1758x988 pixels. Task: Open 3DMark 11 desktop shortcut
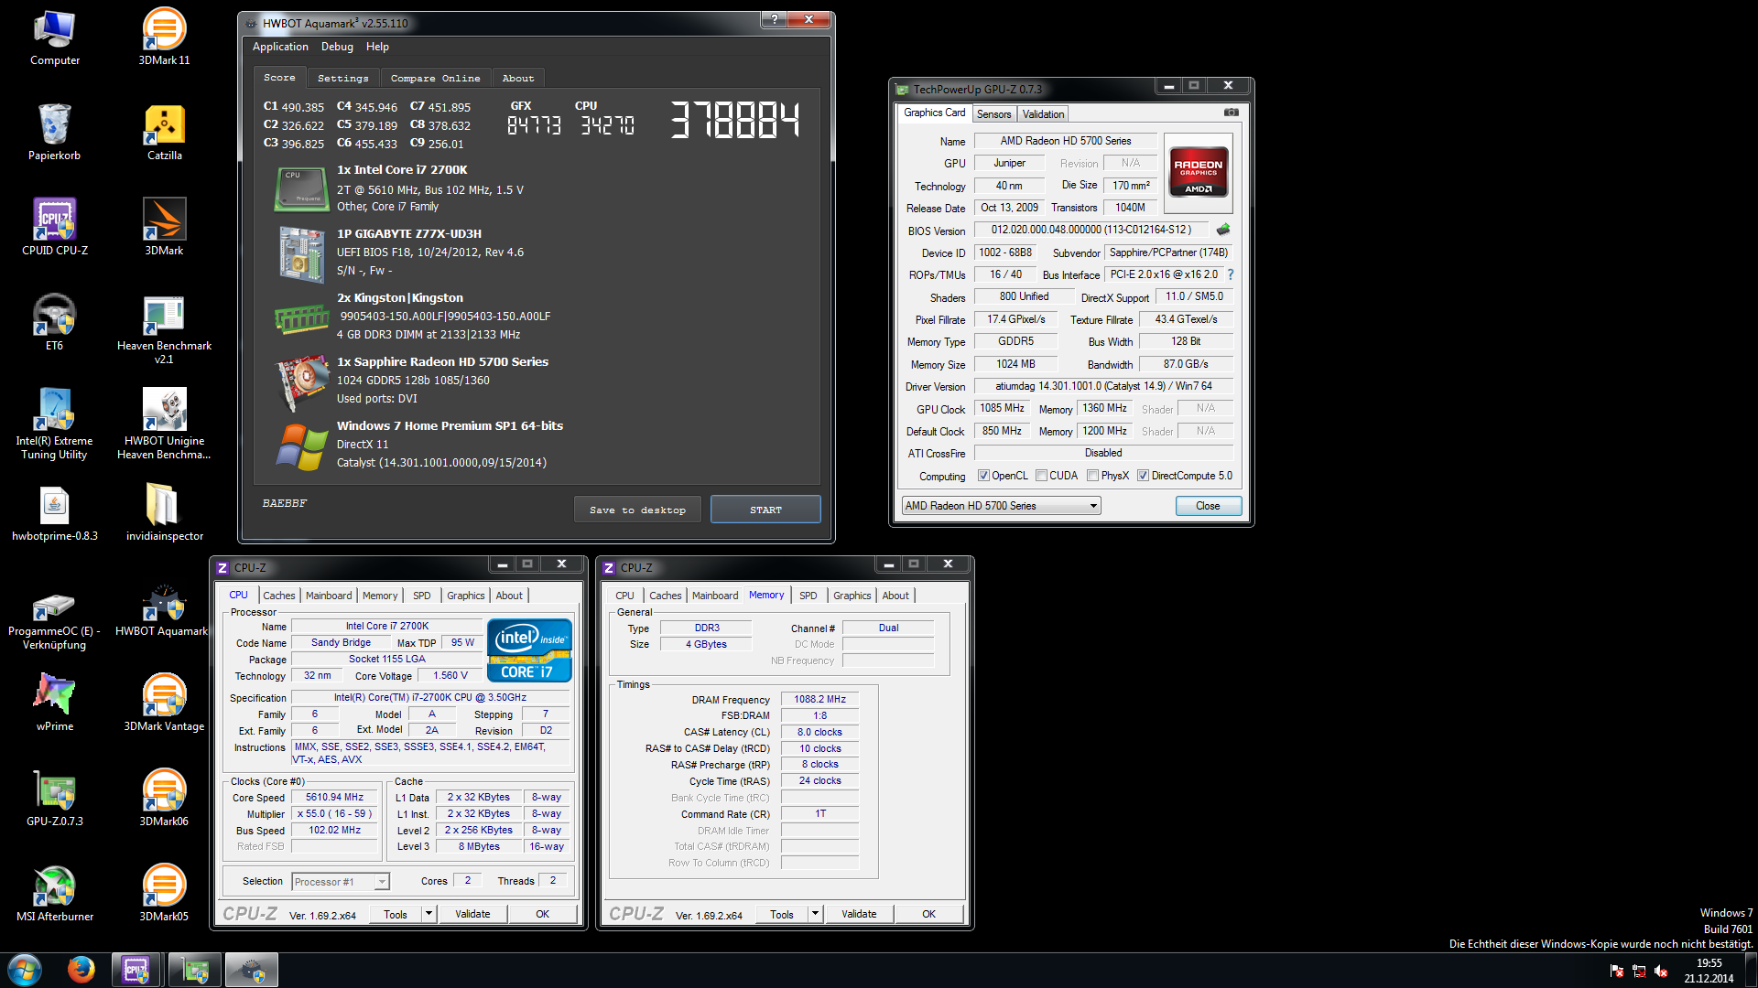[165, 38]
